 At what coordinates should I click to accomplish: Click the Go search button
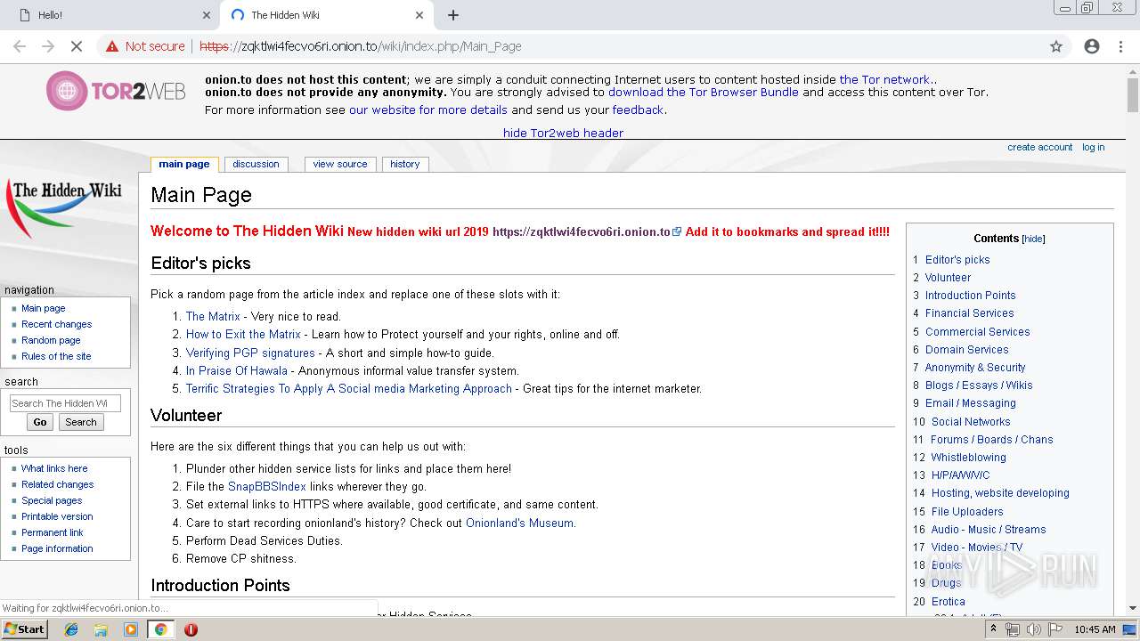click(x=40, y=422)
